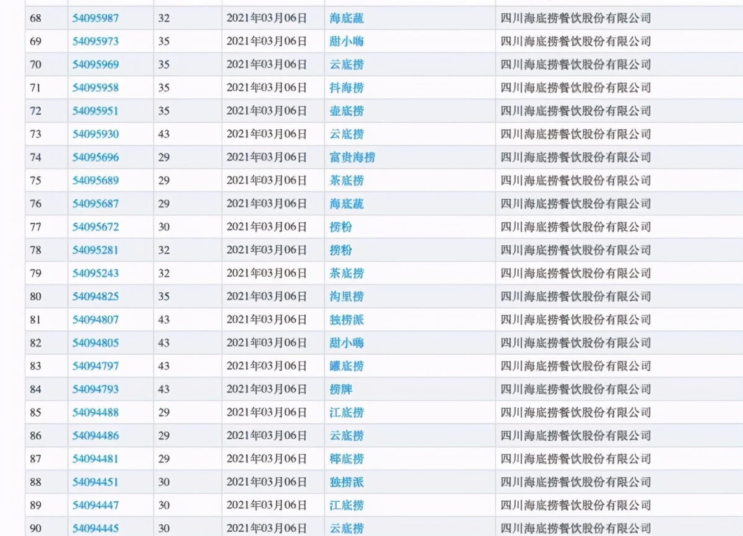Click applicant 四川海底捞餐饮股份有限公司 in row 74
The width and height of the screenshot is (743, 536).
tap(576, 157)
